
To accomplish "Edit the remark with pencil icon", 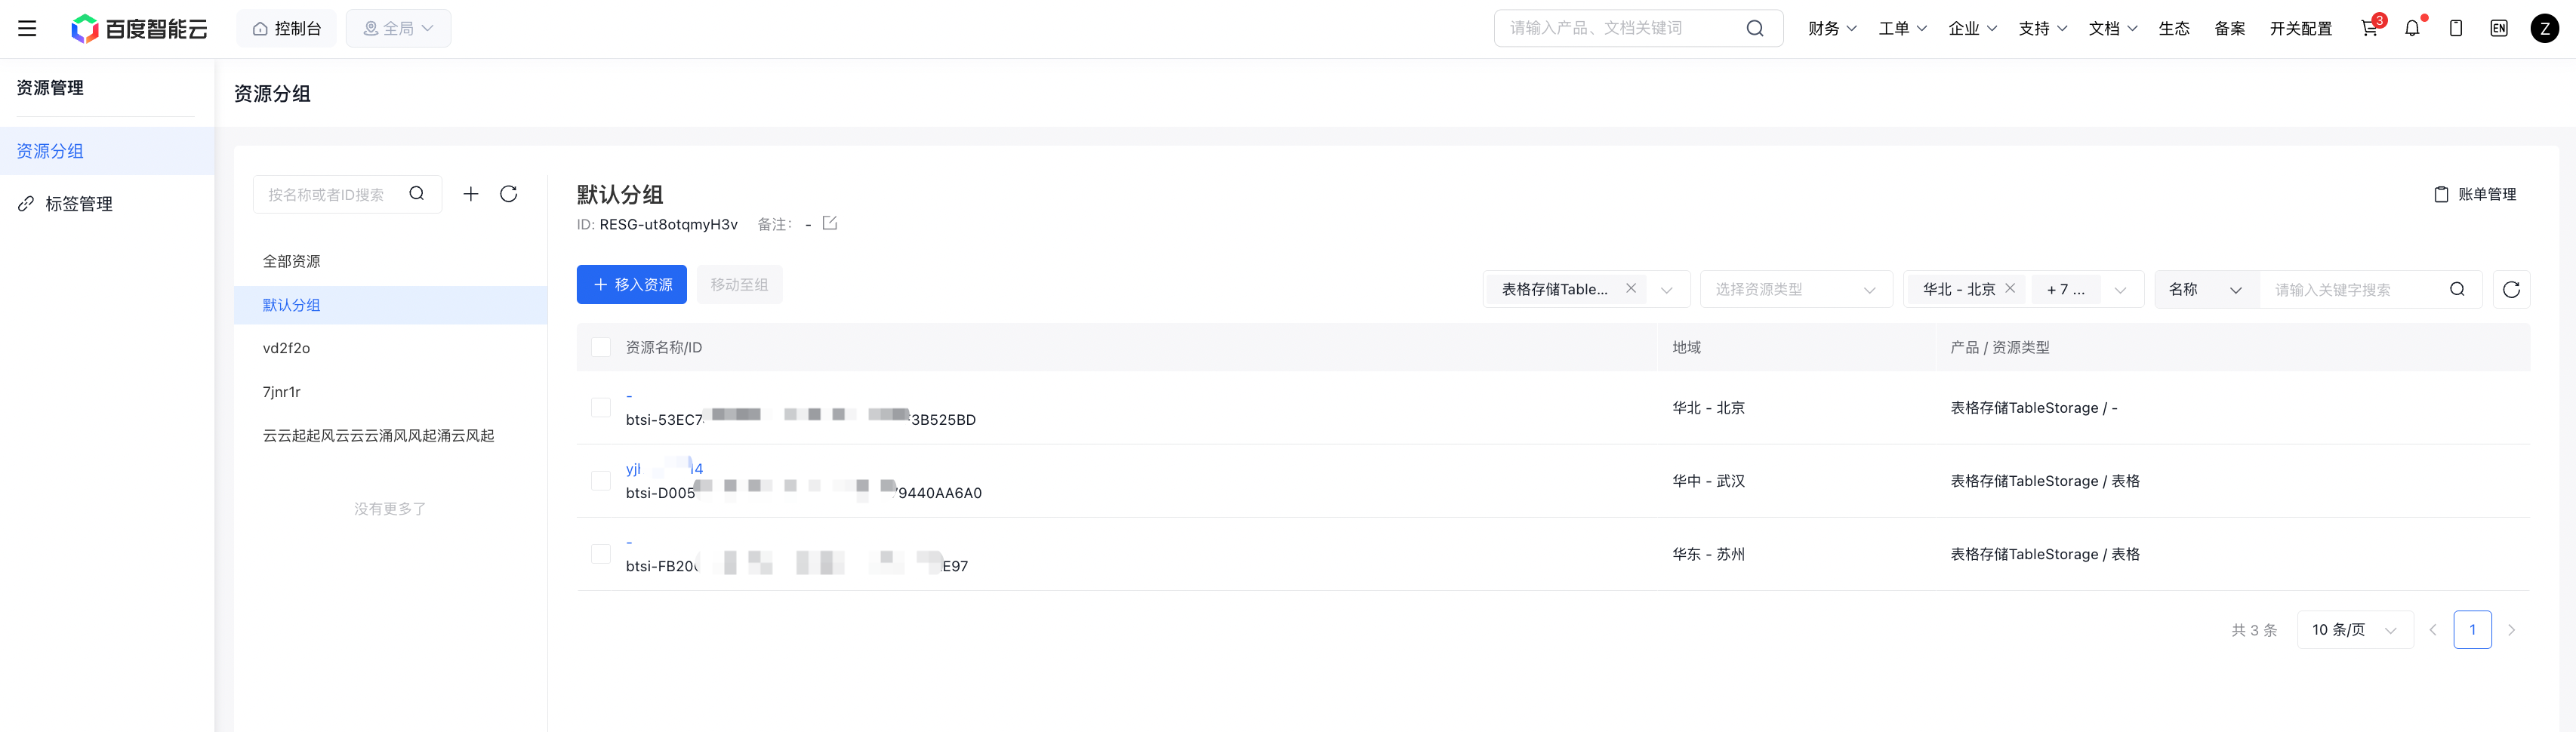I will (x=829, y=223).
